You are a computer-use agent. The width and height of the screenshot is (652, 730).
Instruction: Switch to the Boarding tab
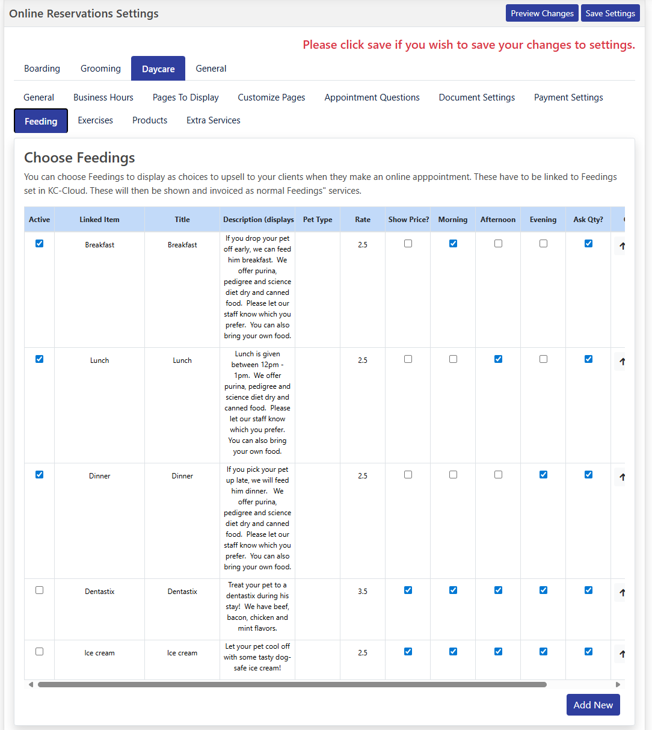42,69
